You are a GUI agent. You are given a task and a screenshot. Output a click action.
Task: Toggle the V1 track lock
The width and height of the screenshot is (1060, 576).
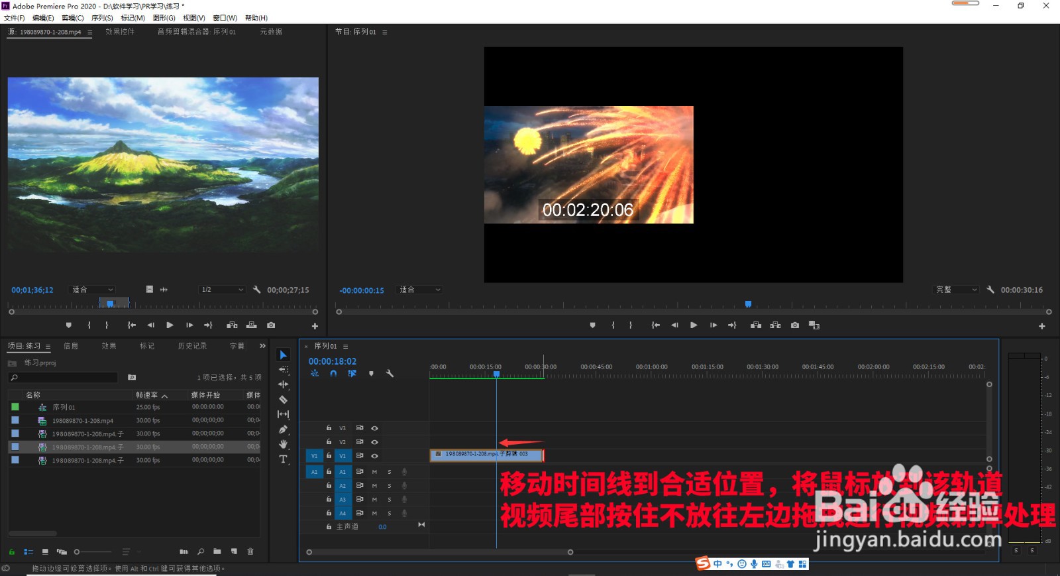[x=329, y=456]
